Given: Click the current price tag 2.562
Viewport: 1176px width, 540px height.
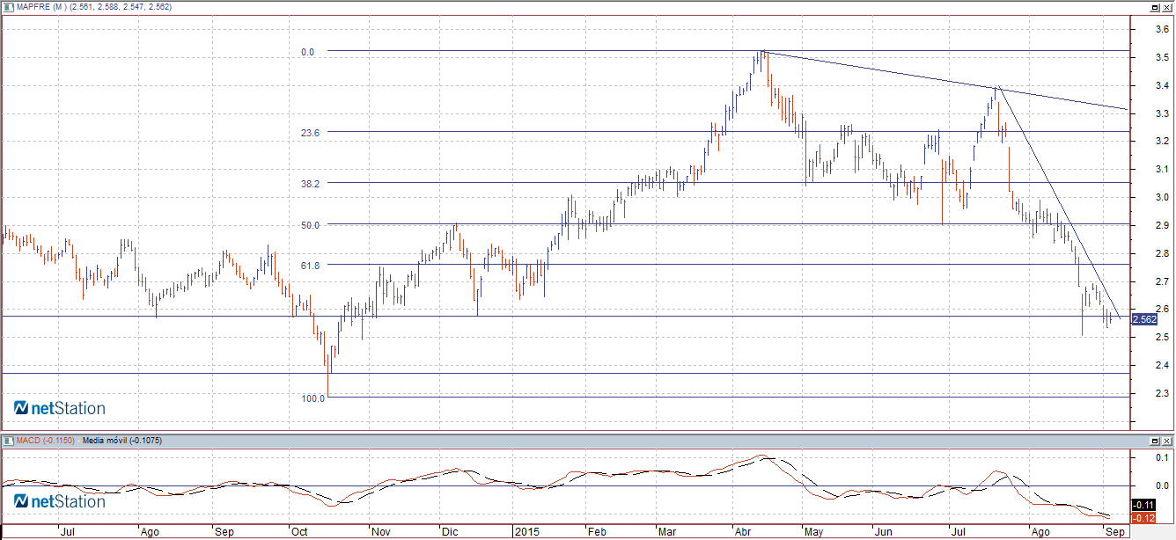Looking at the screenshot, I should click(1143, 319).
